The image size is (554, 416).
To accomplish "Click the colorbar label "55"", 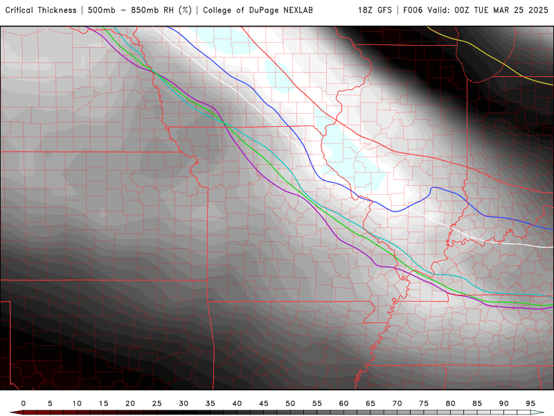I will [317, 404].
